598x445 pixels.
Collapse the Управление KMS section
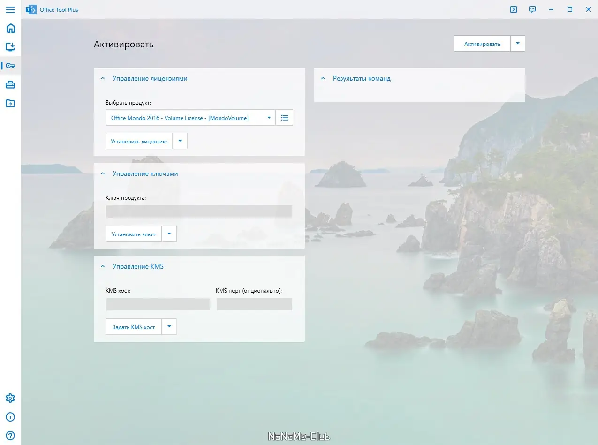coord(103,266)
